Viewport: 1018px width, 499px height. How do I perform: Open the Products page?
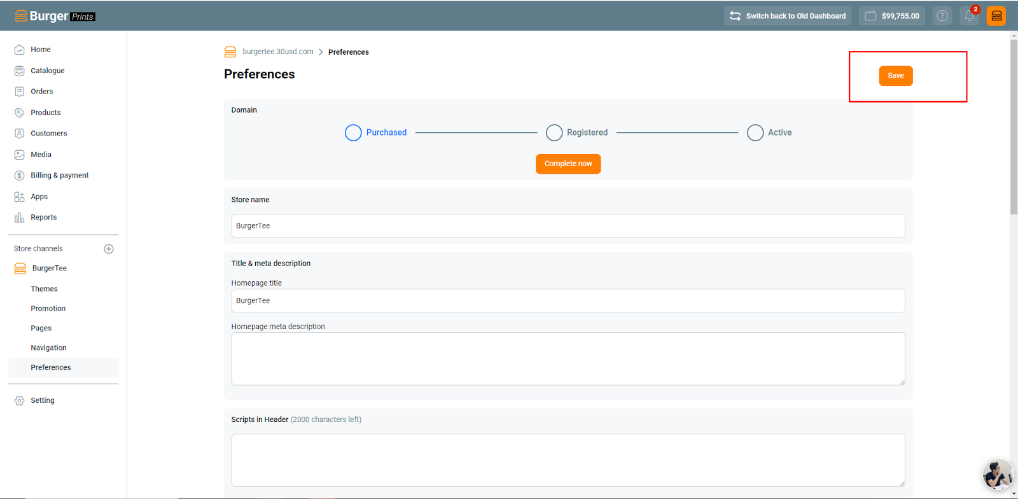coord(46,113)
